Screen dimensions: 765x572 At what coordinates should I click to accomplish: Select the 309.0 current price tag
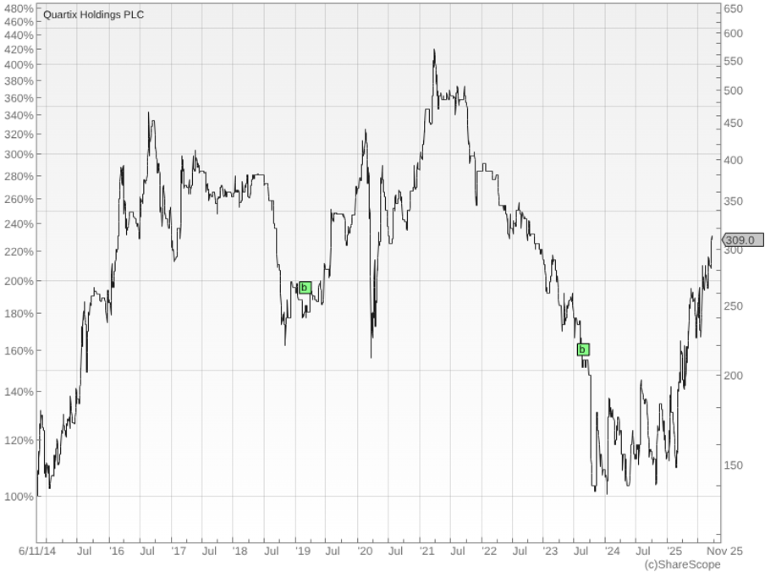click(x=739, y=240)
